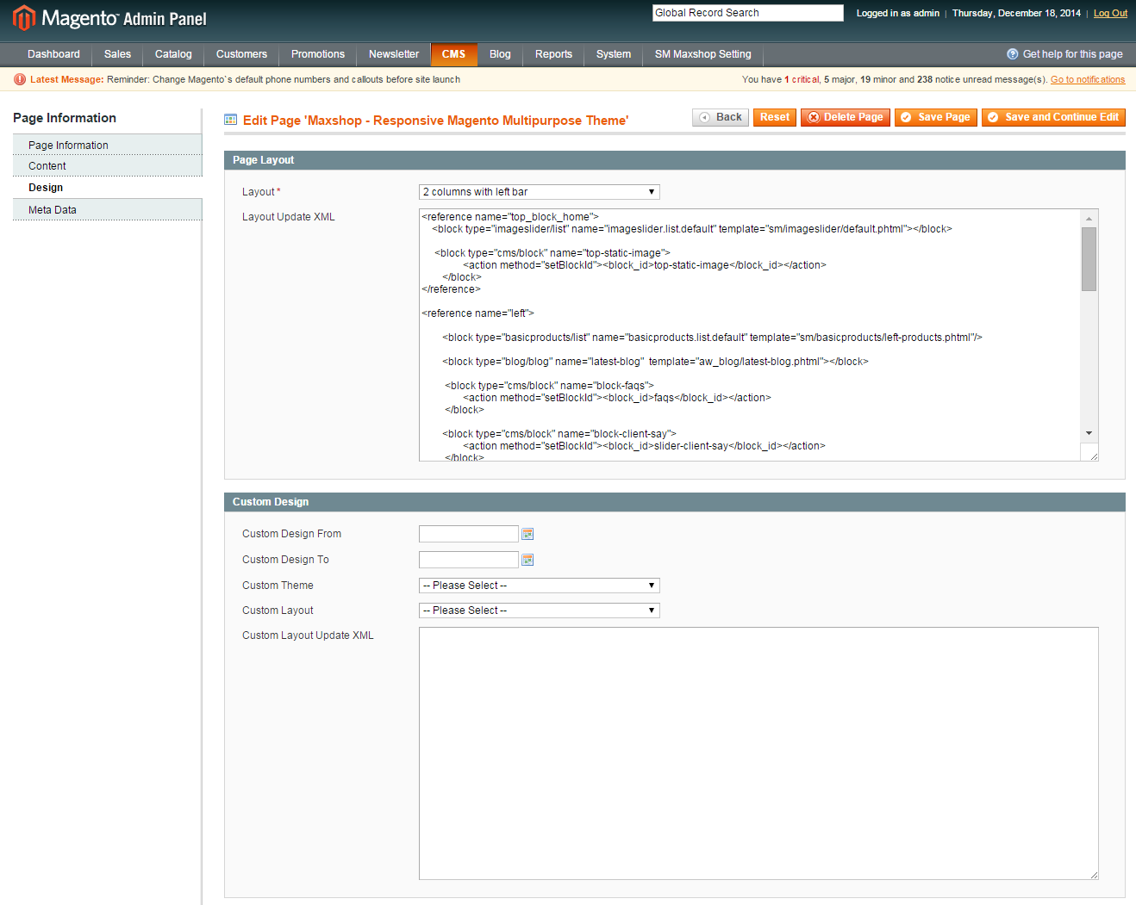Open the Sales menu
1136x905 pixels.
point(118,54)
